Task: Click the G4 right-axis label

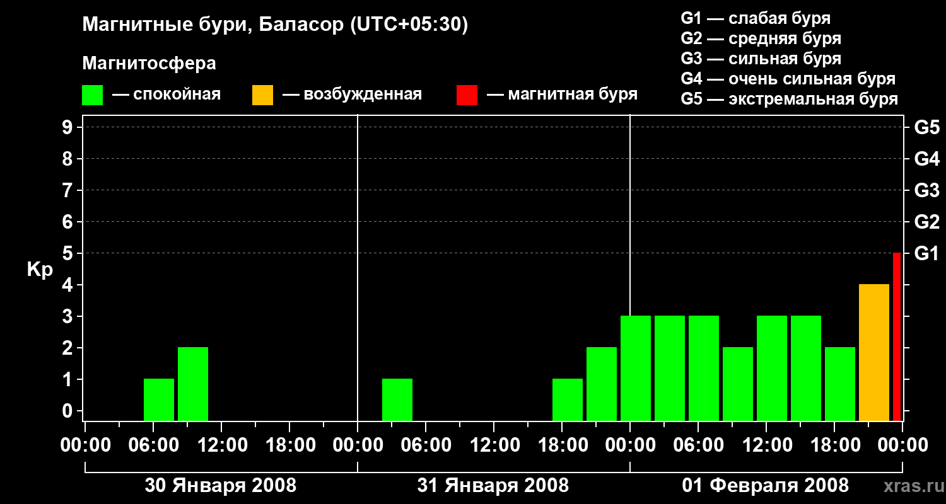Action: [x=926, y=159]
